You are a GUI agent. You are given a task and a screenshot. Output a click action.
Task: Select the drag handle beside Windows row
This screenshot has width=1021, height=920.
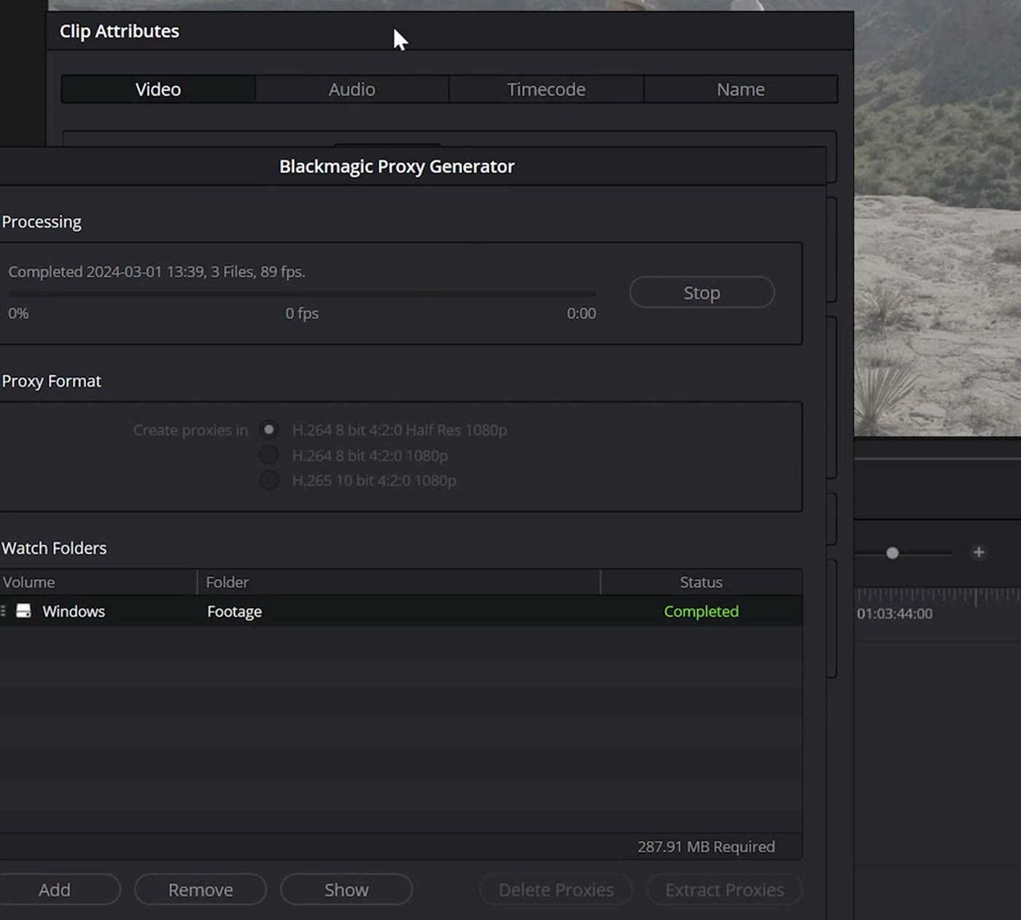pyautogui.click(x=3, y=611)
